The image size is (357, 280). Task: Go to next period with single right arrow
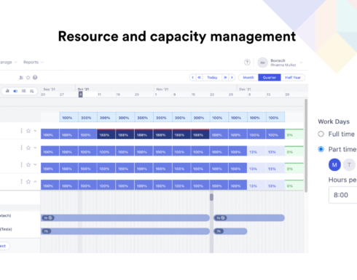pos(232,78)
